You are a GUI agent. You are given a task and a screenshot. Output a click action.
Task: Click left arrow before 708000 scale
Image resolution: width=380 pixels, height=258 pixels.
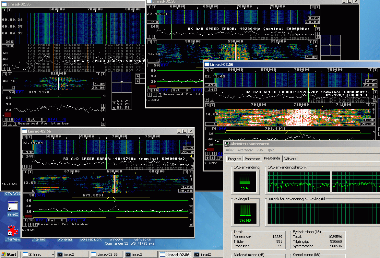pyautogui.click(x=213, y=105)
